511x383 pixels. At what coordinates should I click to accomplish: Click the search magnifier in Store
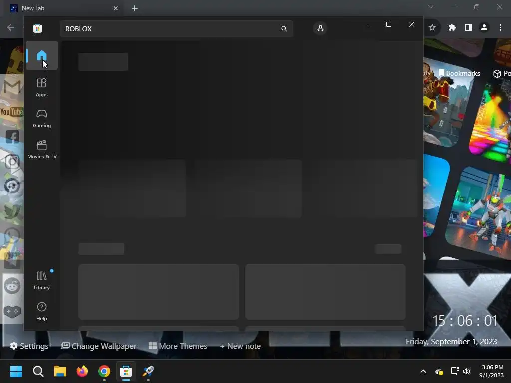click(284, 29)
